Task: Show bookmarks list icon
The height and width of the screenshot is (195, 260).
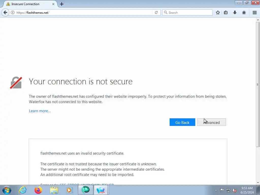Action: point(226,12)
